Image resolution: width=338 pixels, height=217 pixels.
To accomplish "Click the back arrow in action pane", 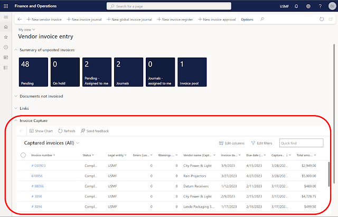I will point(20,20).
